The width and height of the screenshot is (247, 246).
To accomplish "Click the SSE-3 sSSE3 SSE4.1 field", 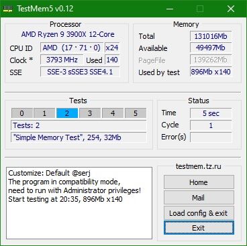I will [x=80, y=72].
